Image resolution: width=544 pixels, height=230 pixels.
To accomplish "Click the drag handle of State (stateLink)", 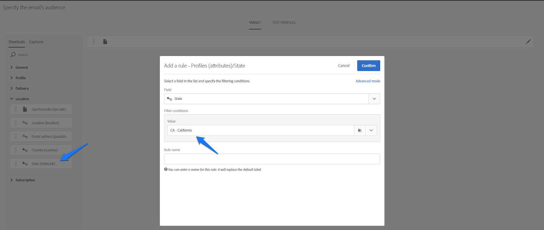I will point(15,164).
